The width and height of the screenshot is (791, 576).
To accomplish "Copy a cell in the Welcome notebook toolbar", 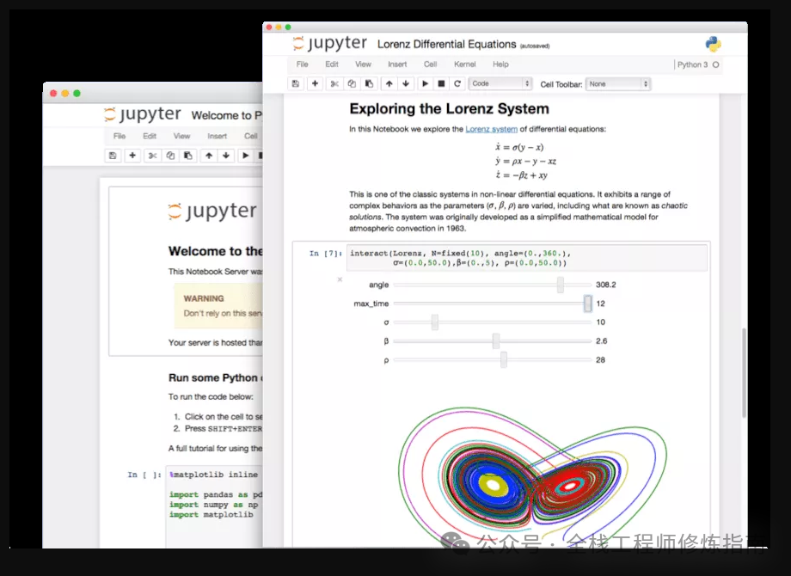I will (170, 156).
